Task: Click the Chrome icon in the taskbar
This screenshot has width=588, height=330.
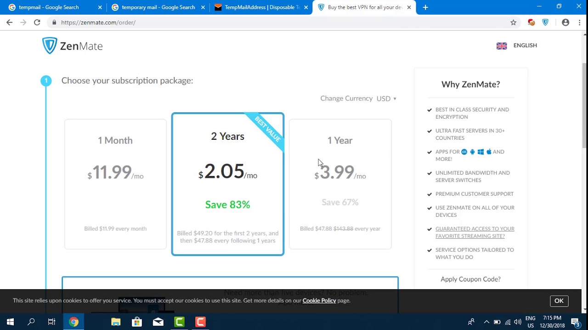Action: tap(73, 322)
